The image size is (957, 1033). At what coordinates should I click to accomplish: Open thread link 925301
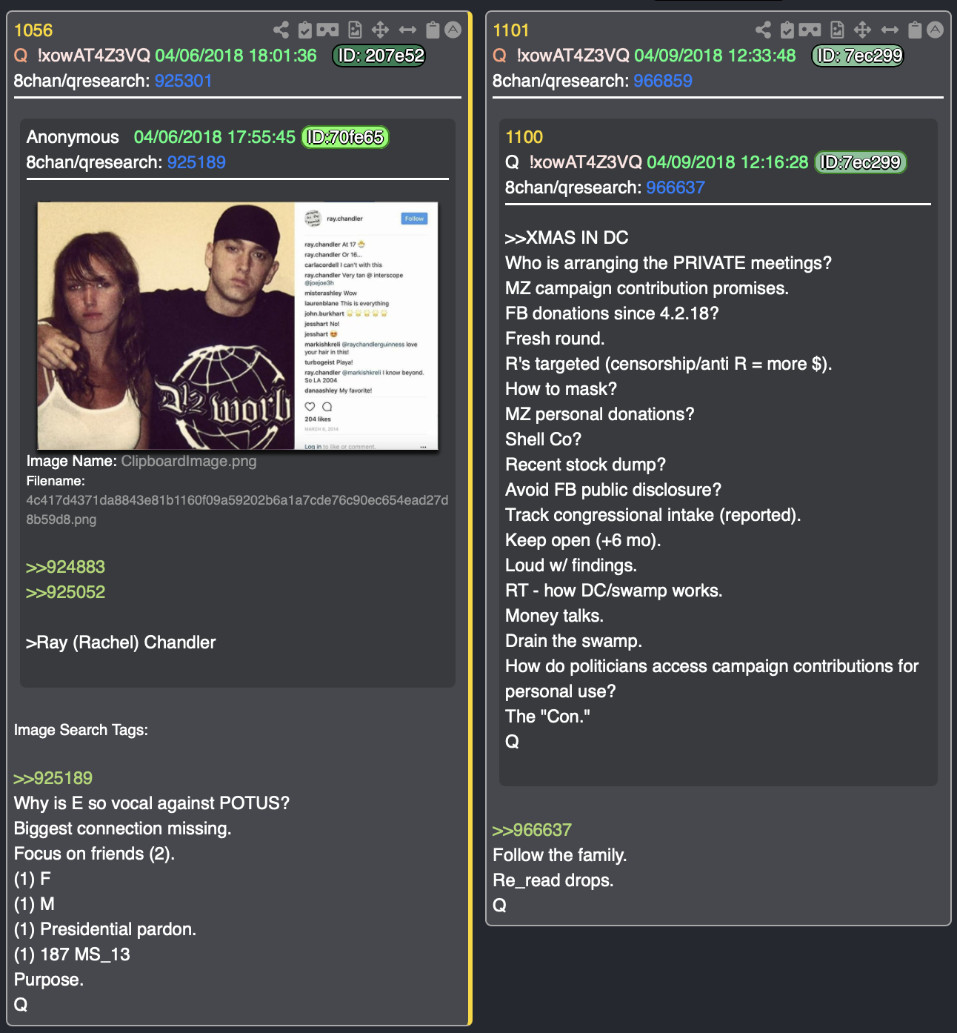[184, 81]
